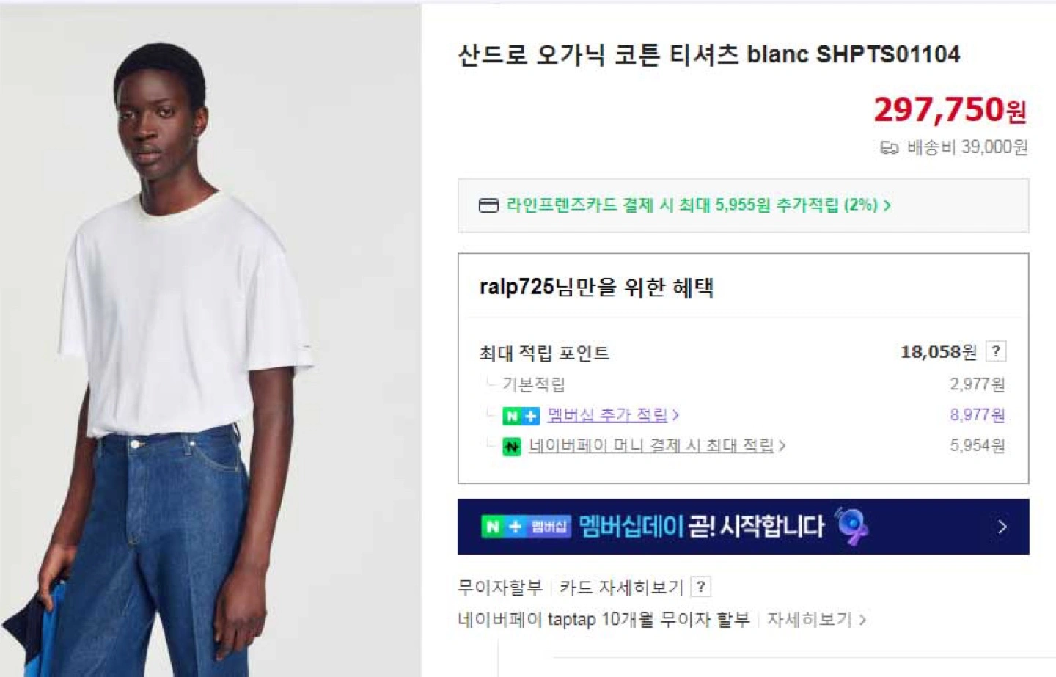
Task: Open 자세히보기 for taptap 무이자 할부
Action: click(810, 620)
